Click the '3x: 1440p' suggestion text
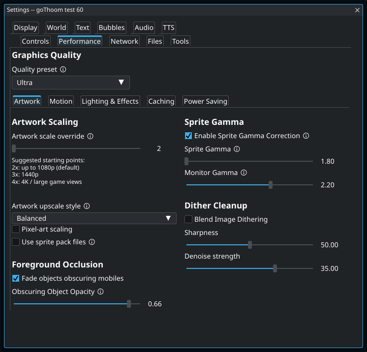 [25, 175]
